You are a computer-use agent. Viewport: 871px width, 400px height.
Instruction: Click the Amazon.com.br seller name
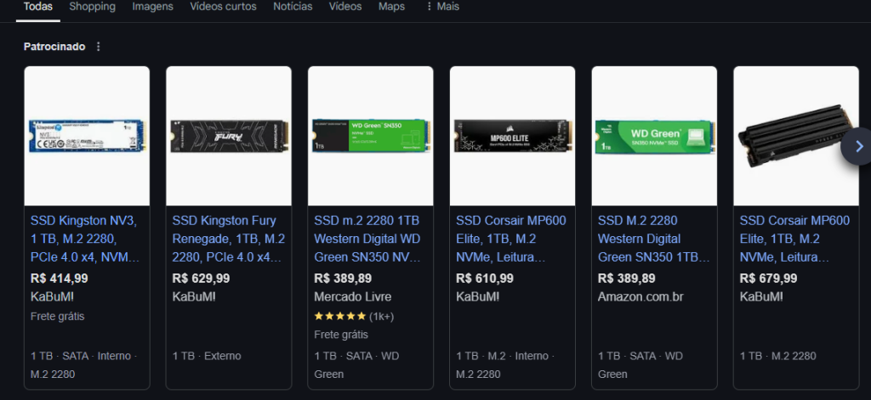640,296
